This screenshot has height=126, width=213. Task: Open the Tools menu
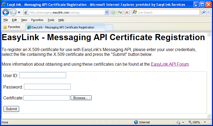[x=51, y=20]
